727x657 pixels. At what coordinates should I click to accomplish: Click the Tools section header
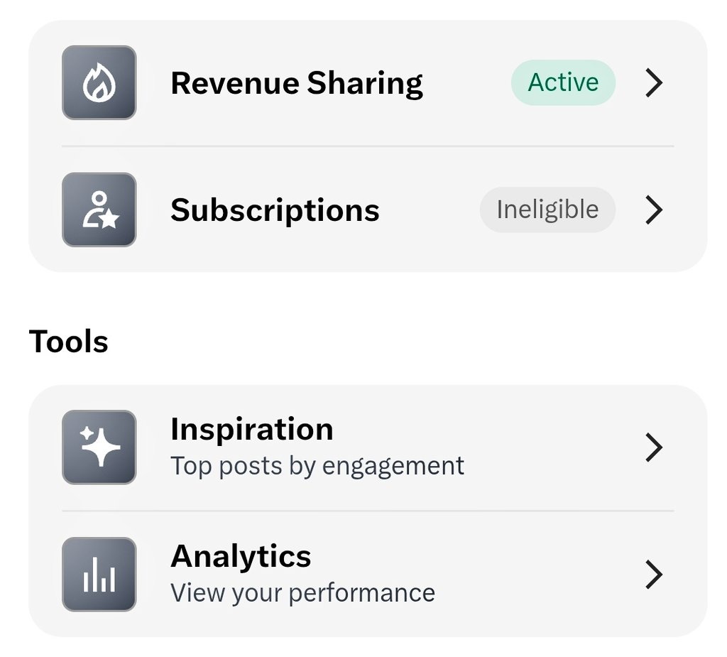coord(69,342)
